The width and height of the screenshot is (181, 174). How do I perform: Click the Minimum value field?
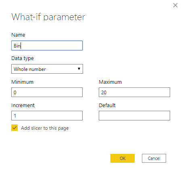[47, 92]
